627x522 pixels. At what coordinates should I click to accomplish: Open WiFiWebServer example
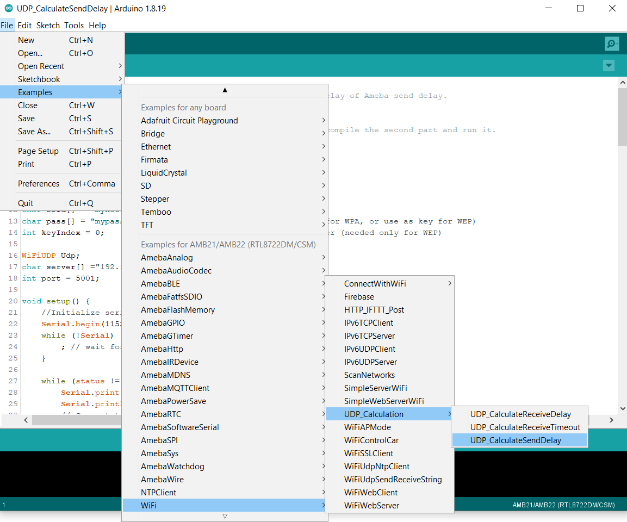[x=390, y=506]
